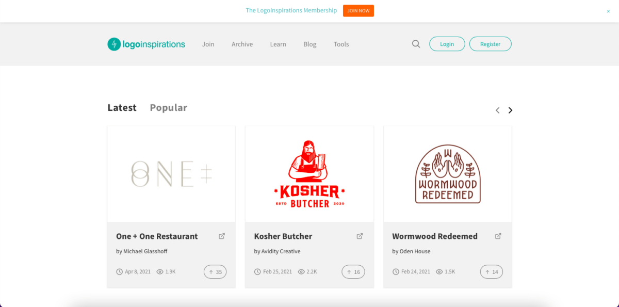Click the logoinspirations lightning bolt logo icon

point(113,44)
